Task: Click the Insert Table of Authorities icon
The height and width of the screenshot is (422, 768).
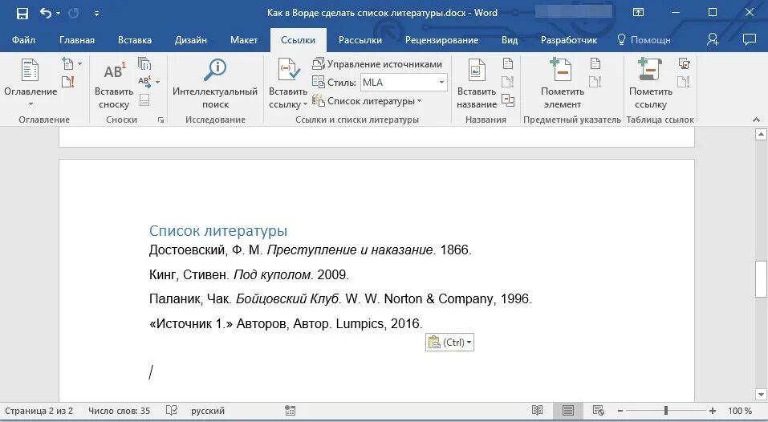Action: (x=685, y=63)
